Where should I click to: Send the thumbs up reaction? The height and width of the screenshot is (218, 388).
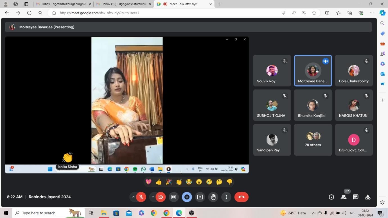pyautogui.click(x=159, y=182)
